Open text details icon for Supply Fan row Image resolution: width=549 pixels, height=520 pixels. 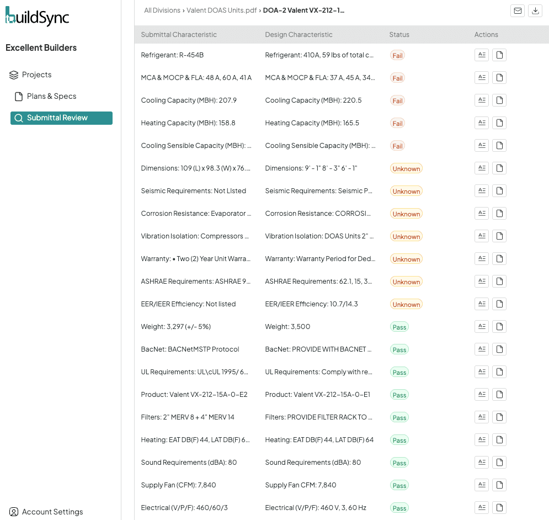pyautogui.click(x=482, y=485)
